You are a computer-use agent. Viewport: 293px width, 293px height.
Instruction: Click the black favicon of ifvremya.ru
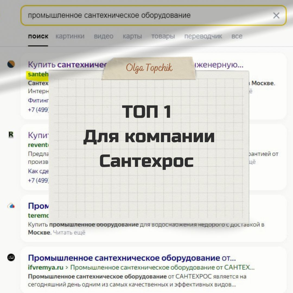tap(11, 257)
